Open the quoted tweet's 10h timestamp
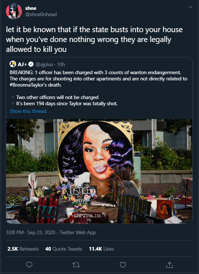Screen dimensions: 199x274 pyautogui.click(x=61, y=64)
